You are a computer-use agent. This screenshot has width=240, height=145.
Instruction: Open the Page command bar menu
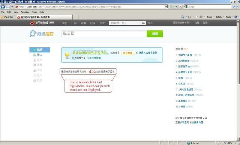pyautogui.click(x=210, y=17)
